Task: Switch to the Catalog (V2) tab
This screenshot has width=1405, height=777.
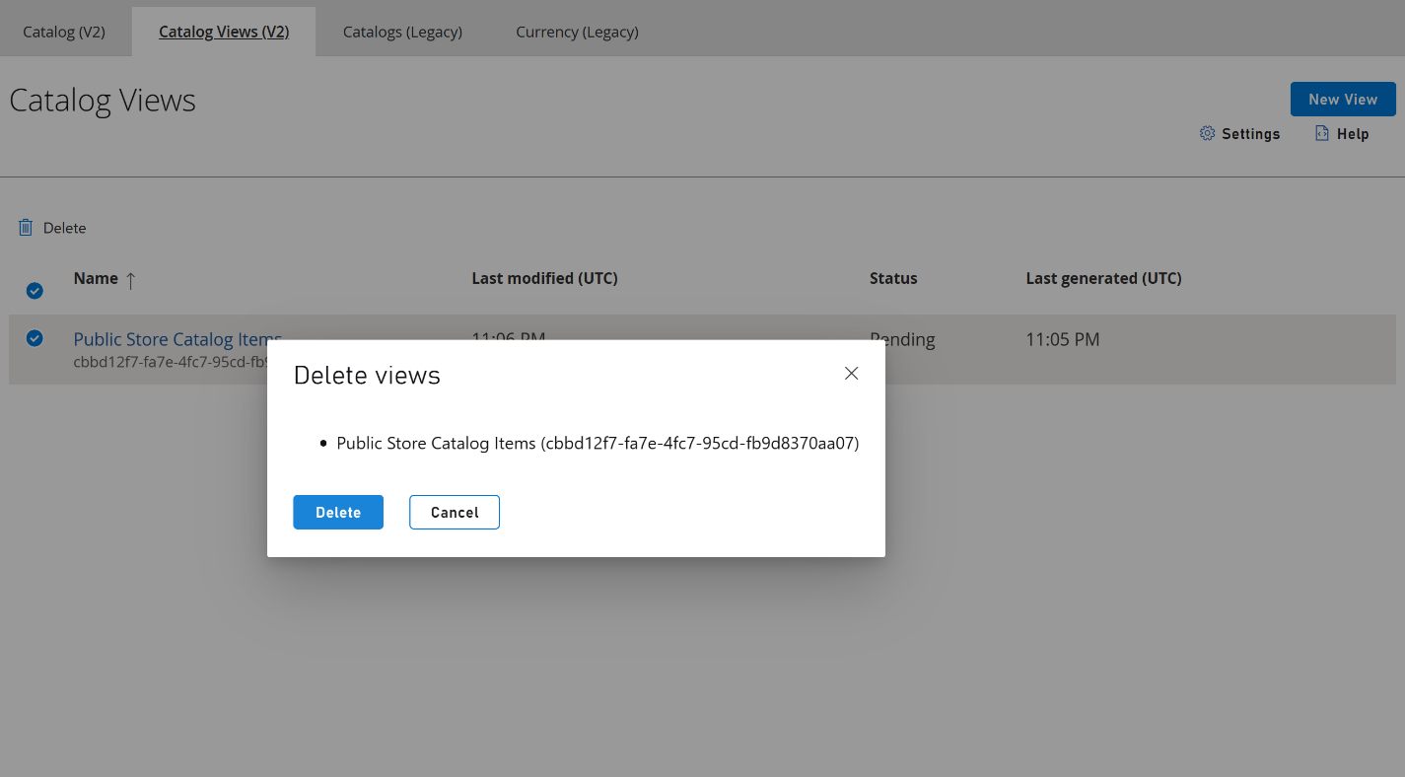Action: tap(64, 32)
